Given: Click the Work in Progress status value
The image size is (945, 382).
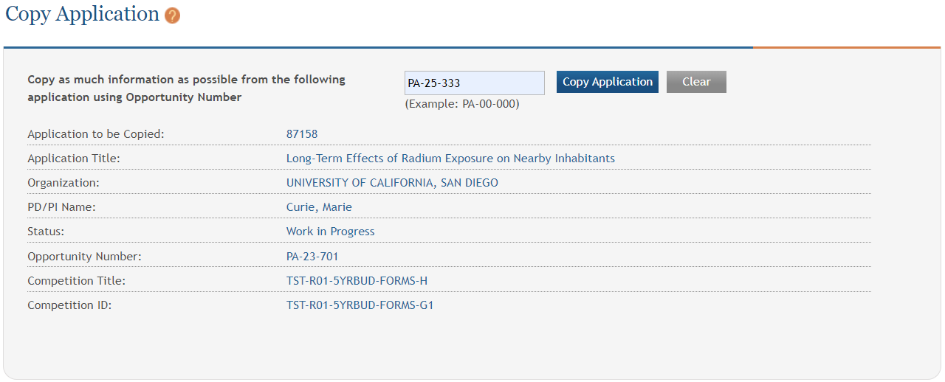Looking at the screenshot, I should (330, 232).
